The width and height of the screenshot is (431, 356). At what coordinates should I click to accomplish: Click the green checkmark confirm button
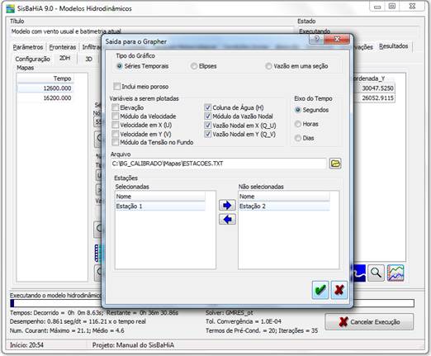point(320,290)
